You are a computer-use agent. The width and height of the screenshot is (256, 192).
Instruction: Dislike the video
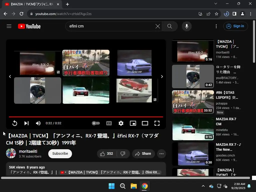coord(123,154)
